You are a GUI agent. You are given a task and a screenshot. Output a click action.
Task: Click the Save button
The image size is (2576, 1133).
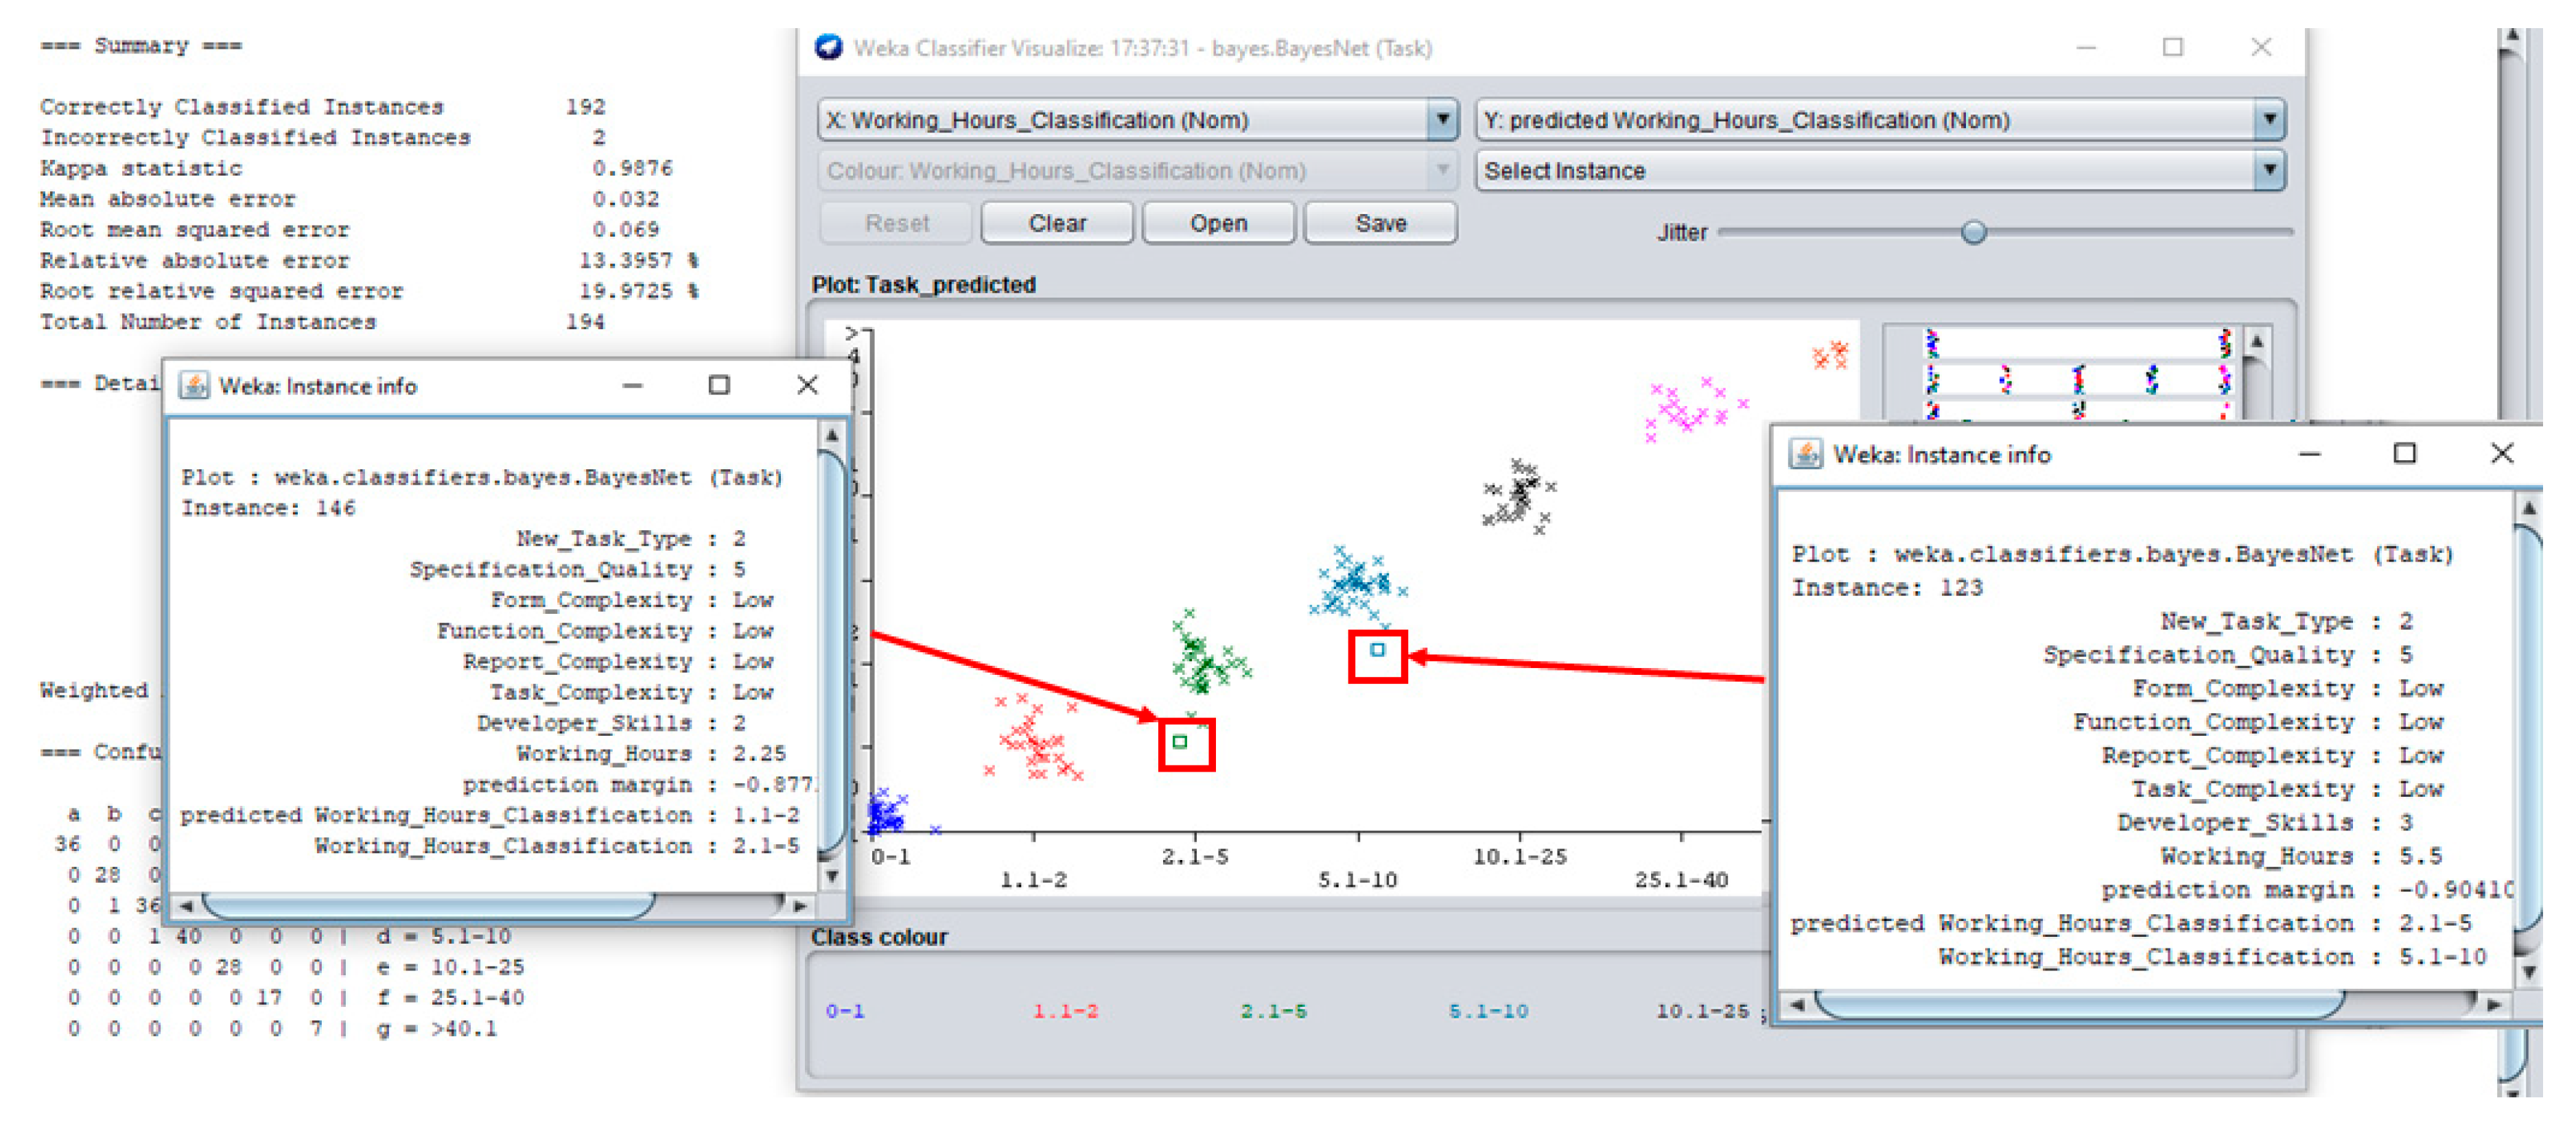1380,224
